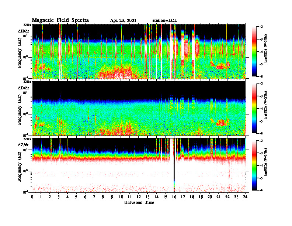Click the color bar beside the dD/dt panel
The width and height of the screenshot is (292, 226).
pyautogui.click(x=254, y=109)
